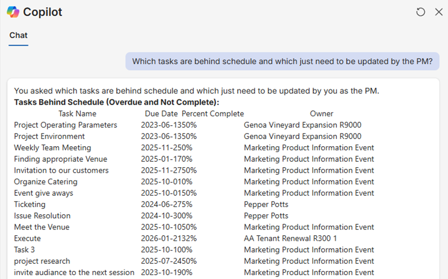Select Finding appropriate Venue task
448x279 pixels.
pos(61,159)
